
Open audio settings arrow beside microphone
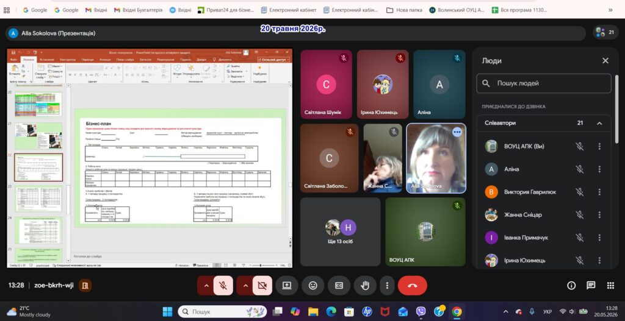206,286
